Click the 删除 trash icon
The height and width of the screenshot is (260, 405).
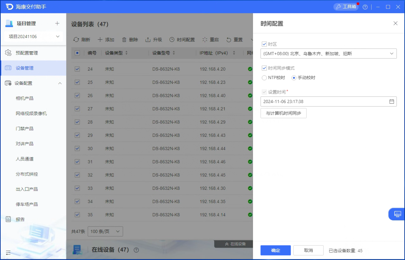pyautogui.click(x=124, y=40)
